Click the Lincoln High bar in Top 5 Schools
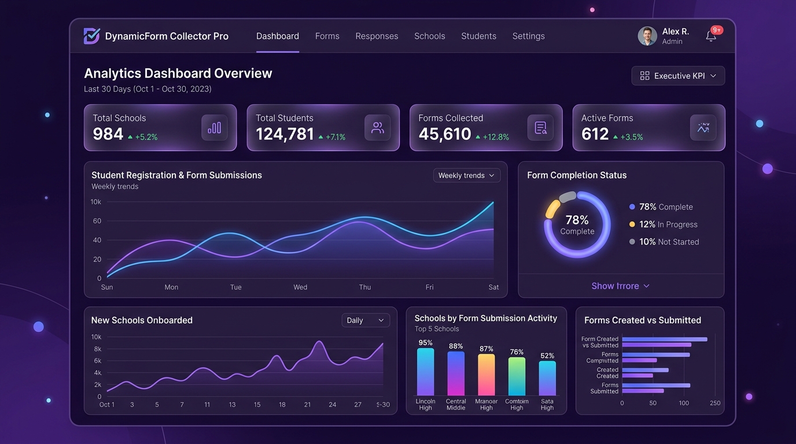 click(425, 372)
